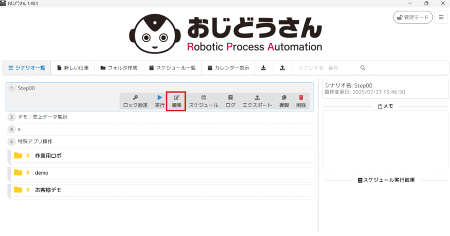Delete the Step00 scenario
The height and width of the screenshot is (236, 450).
click(x=301, y=101)
